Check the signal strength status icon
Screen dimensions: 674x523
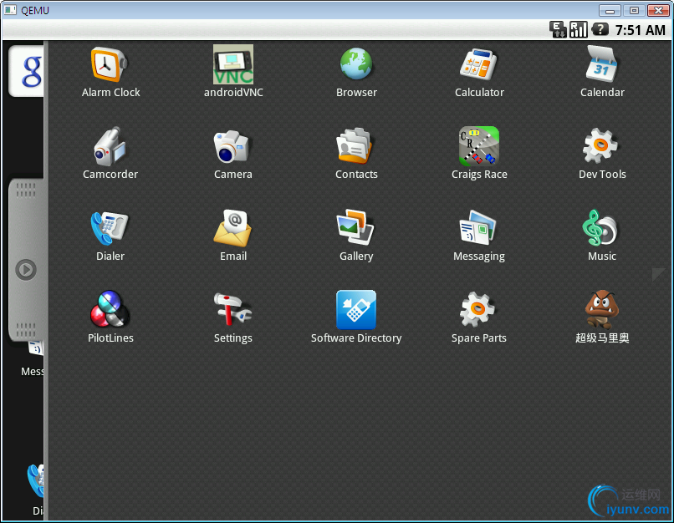click(578, 29)
